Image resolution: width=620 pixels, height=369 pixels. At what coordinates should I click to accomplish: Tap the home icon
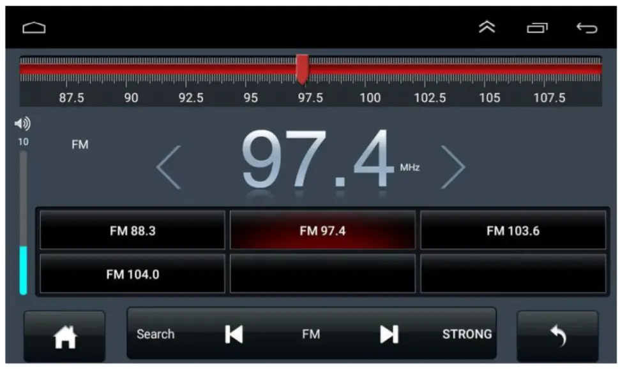click(64, 333)
